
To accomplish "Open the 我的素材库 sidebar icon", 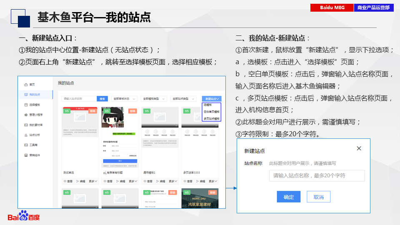I will tap(26, 125).
